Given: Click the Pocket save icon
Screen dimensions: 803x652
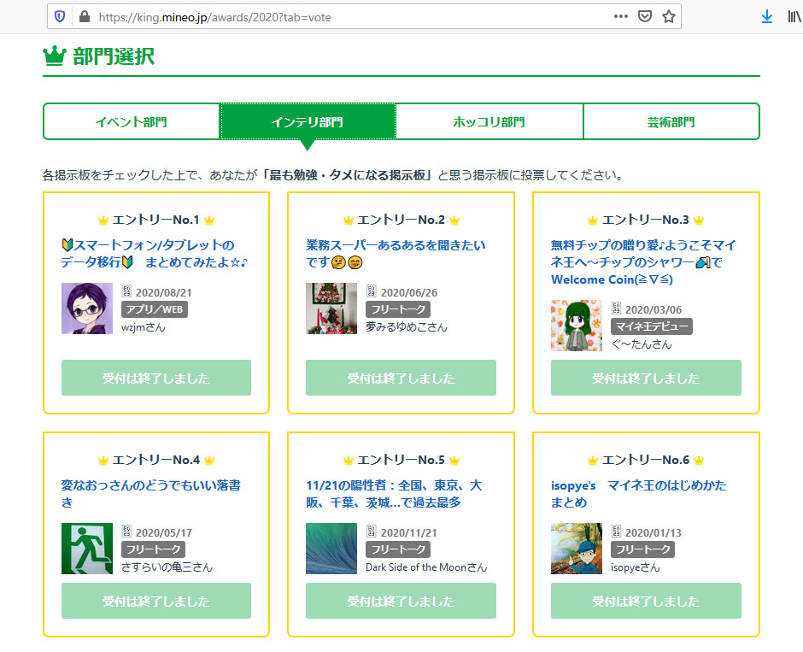Looking at the screenshot, I should [646, 16].
